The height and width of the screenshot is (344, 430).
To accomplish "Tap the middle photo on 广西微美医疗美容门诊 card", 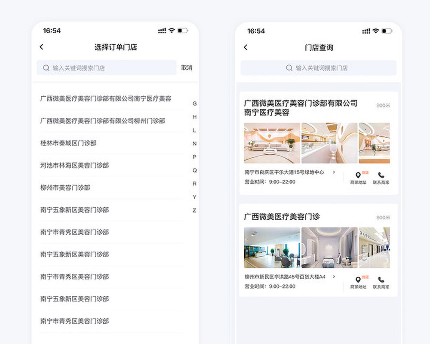I will (330, 247).
